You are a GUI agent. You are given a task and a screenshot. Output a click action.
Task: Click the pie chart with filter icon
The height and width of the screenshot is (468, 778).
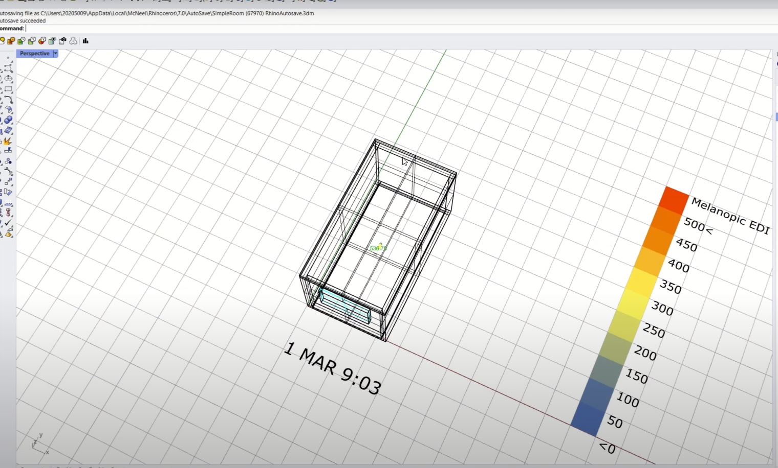coord(42,41)
